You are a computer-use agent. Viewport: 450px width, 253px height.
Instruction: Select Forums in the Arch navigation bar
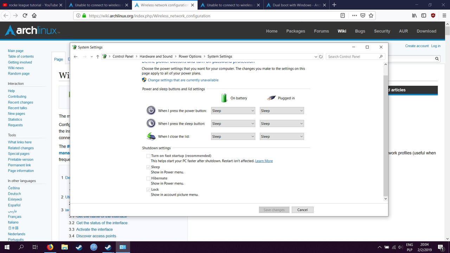pos(321,31)
